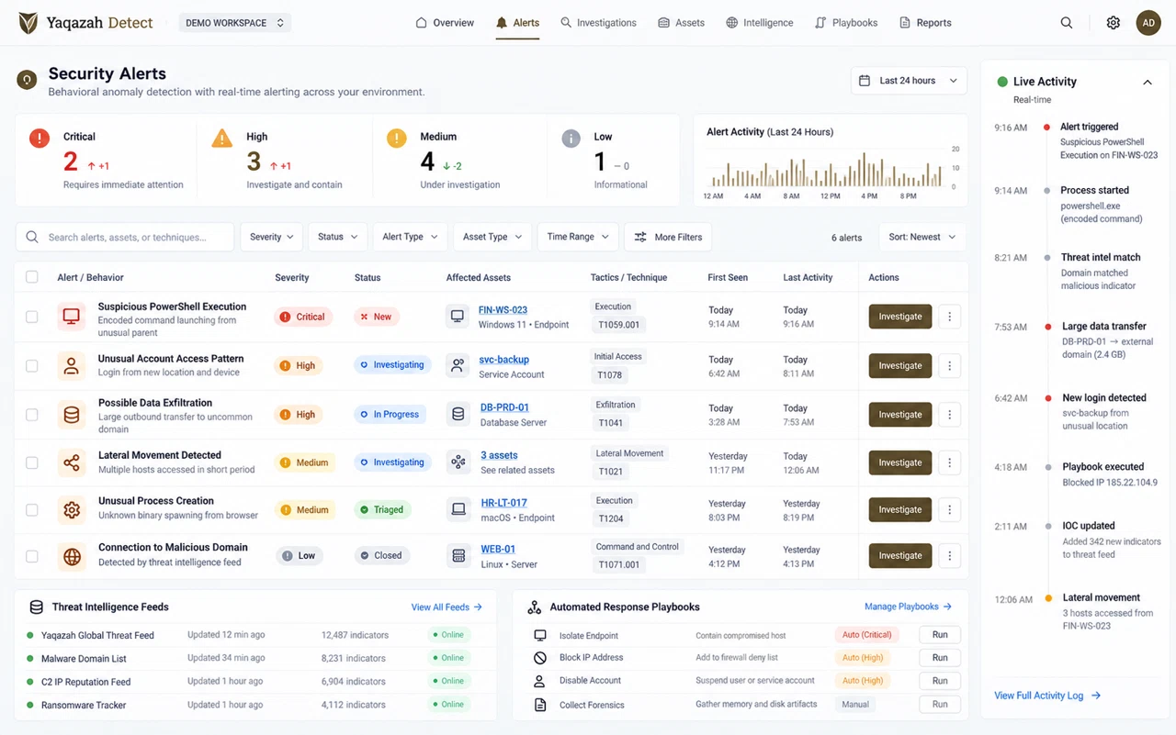Open the Status filter dropdown
Image resolution: width=1176 pixels, height=735 pixels.
(x=337, y=237)
